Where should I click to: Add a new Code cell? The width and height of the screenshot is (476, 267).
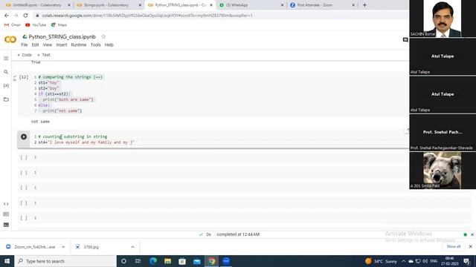pos(25,55)
